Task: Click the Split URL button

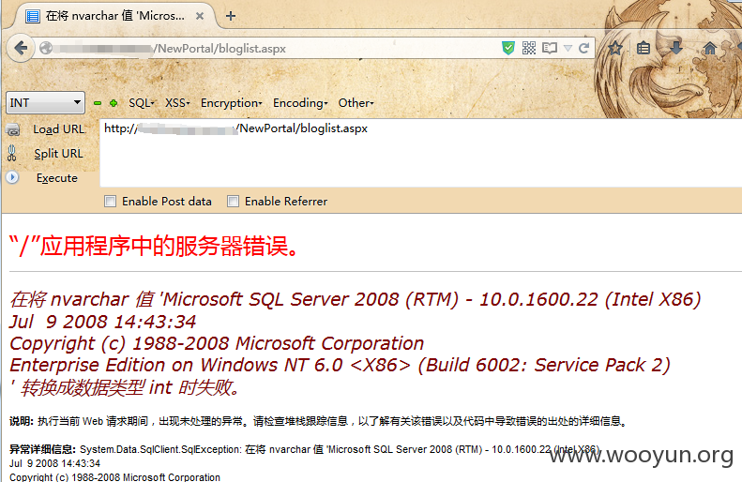Action: pyautogui.click(x=59, y=154)
